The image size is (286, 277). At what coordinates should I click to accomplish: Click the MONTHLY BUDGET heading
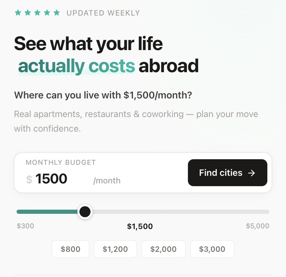(x=61, y=162)
